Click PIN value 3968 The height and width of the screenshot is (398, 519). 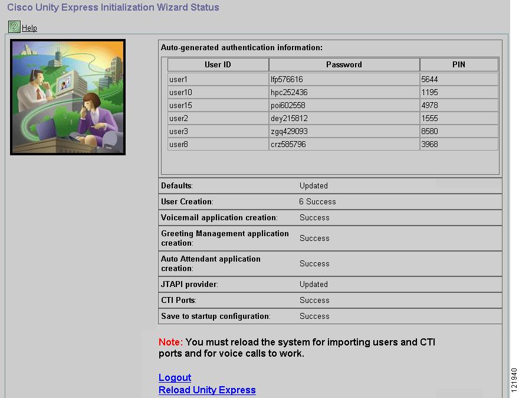click(x=459, y=144)
